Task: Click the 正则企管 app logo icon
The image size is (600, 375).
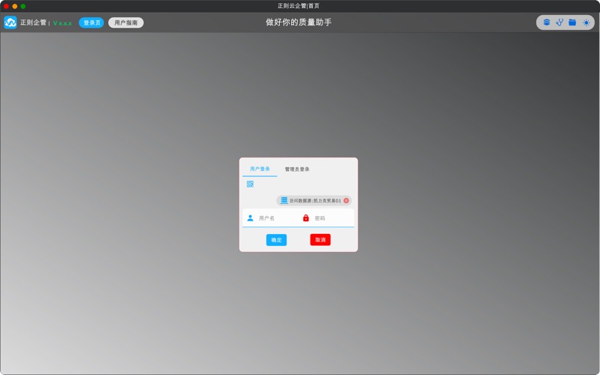Action: (10, 22)
